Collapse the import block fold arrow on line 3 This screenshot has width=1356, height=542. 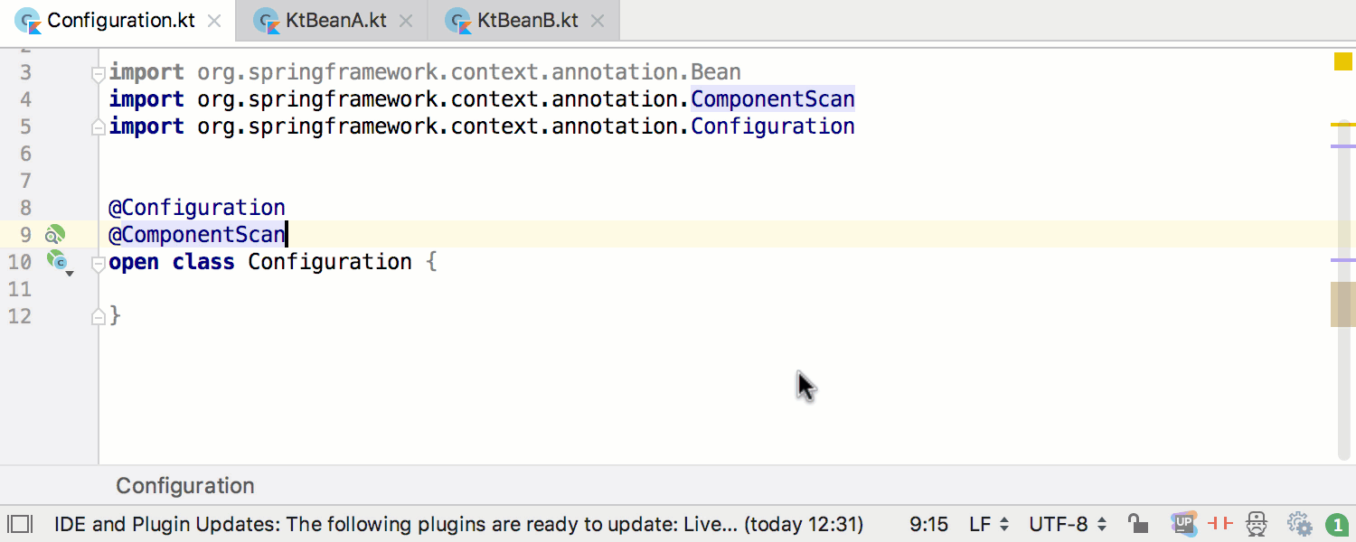98,74
